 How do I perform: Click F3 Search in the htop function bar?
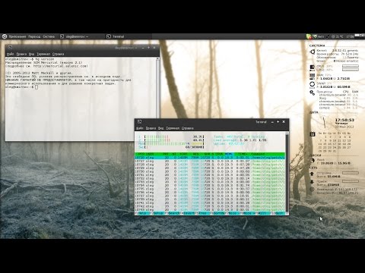tap(172, 213)
